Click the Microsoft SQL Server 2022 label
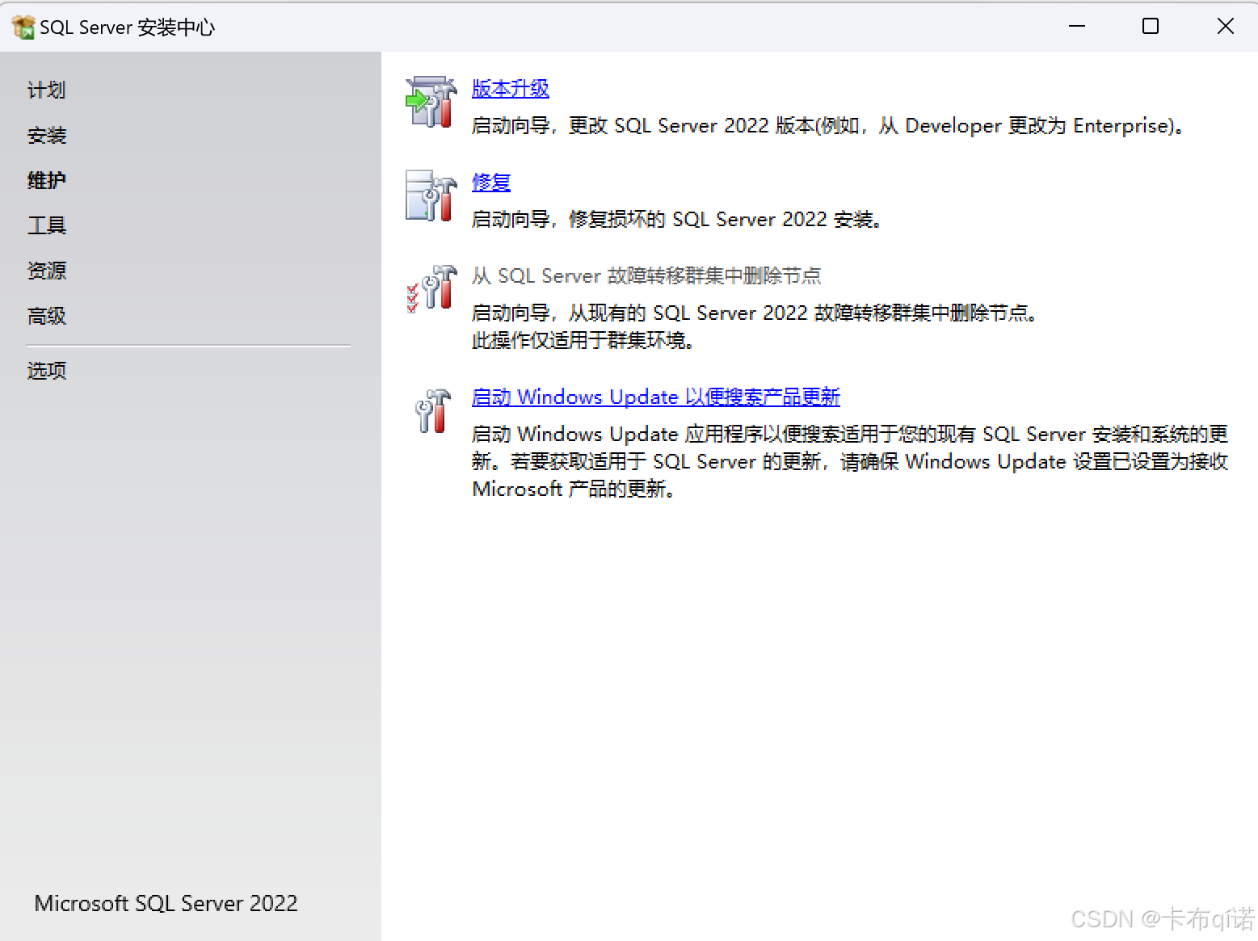The height and width of the screenshot is (941, 1258). pyautogui.click(x=166, y=902)
